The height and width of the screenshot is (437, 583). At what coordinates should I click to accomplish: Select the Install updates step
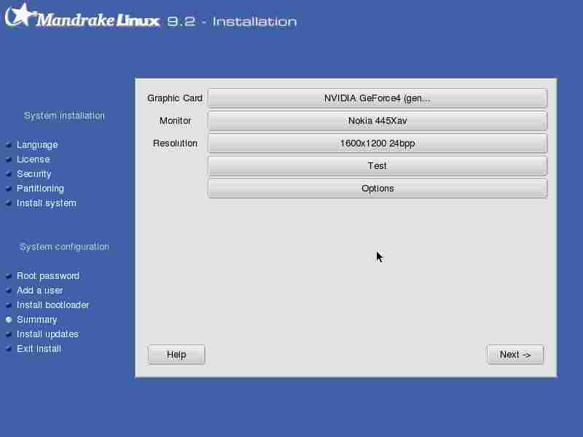(47, 334)
